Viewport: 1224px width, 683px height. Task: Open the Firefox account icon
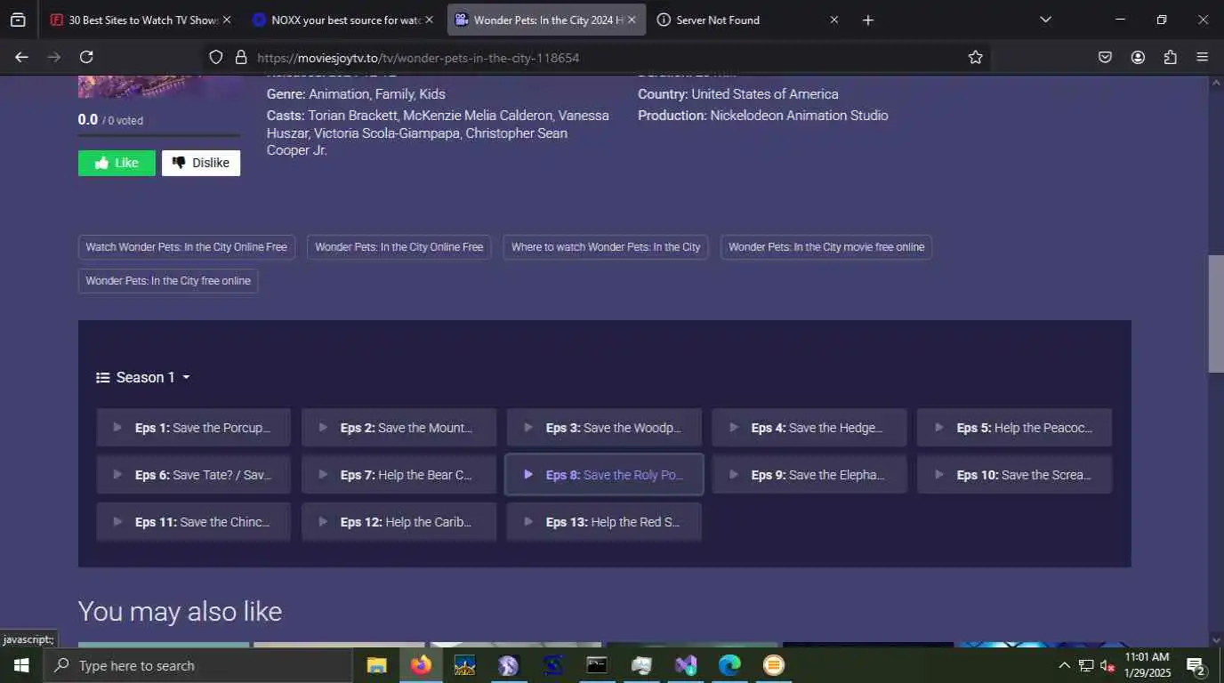[x=1138, y=57]
